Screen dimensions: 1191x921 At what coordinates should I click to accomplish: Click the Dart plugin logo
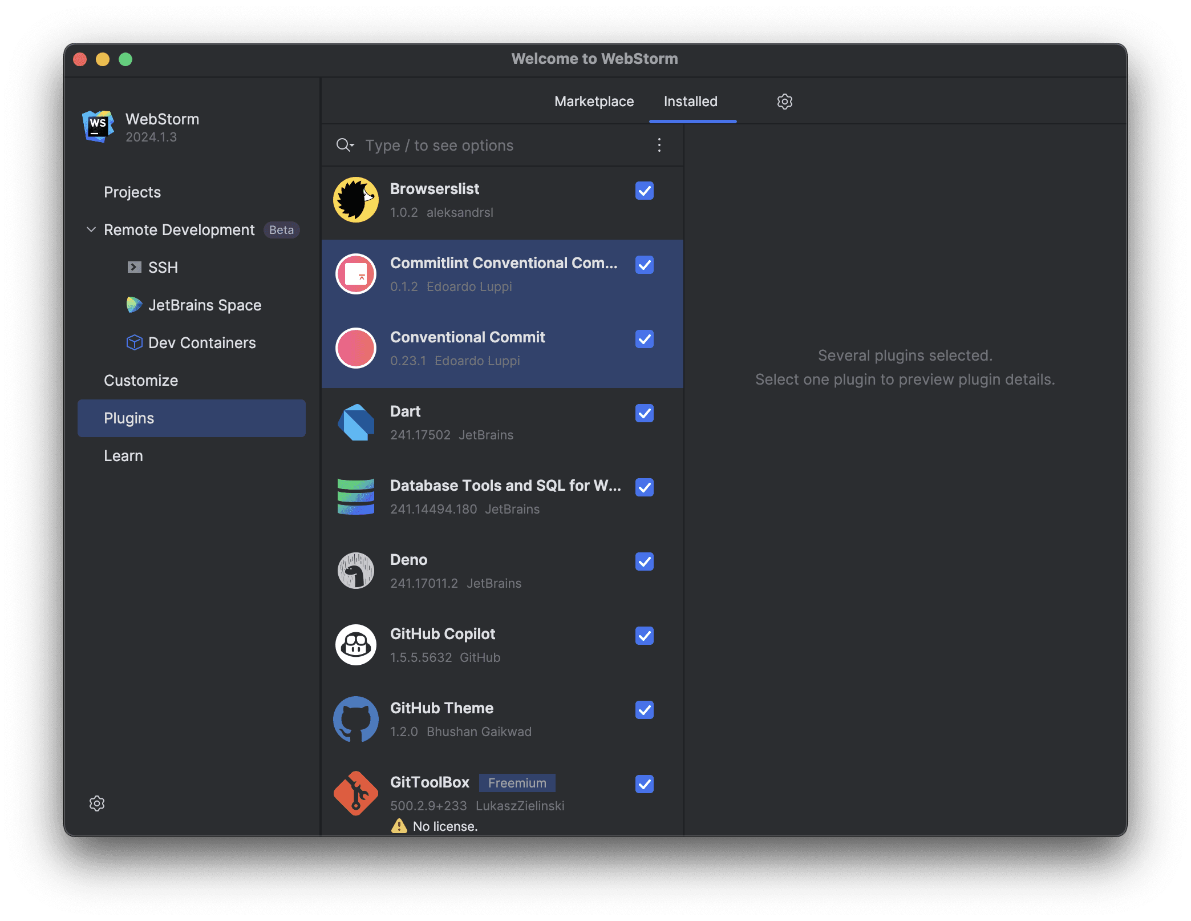pyautogui.click(x=355, y=423)
